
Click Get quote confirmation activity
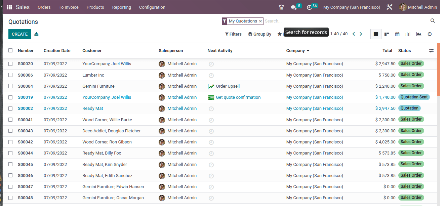pos(238,97)
